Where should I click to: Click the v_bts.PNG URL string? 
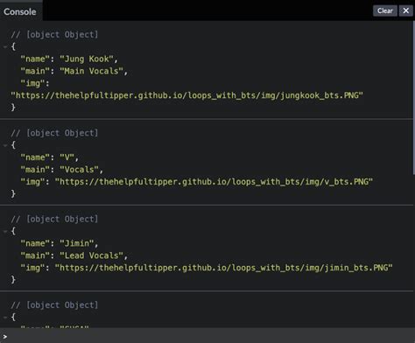[214, 182]
